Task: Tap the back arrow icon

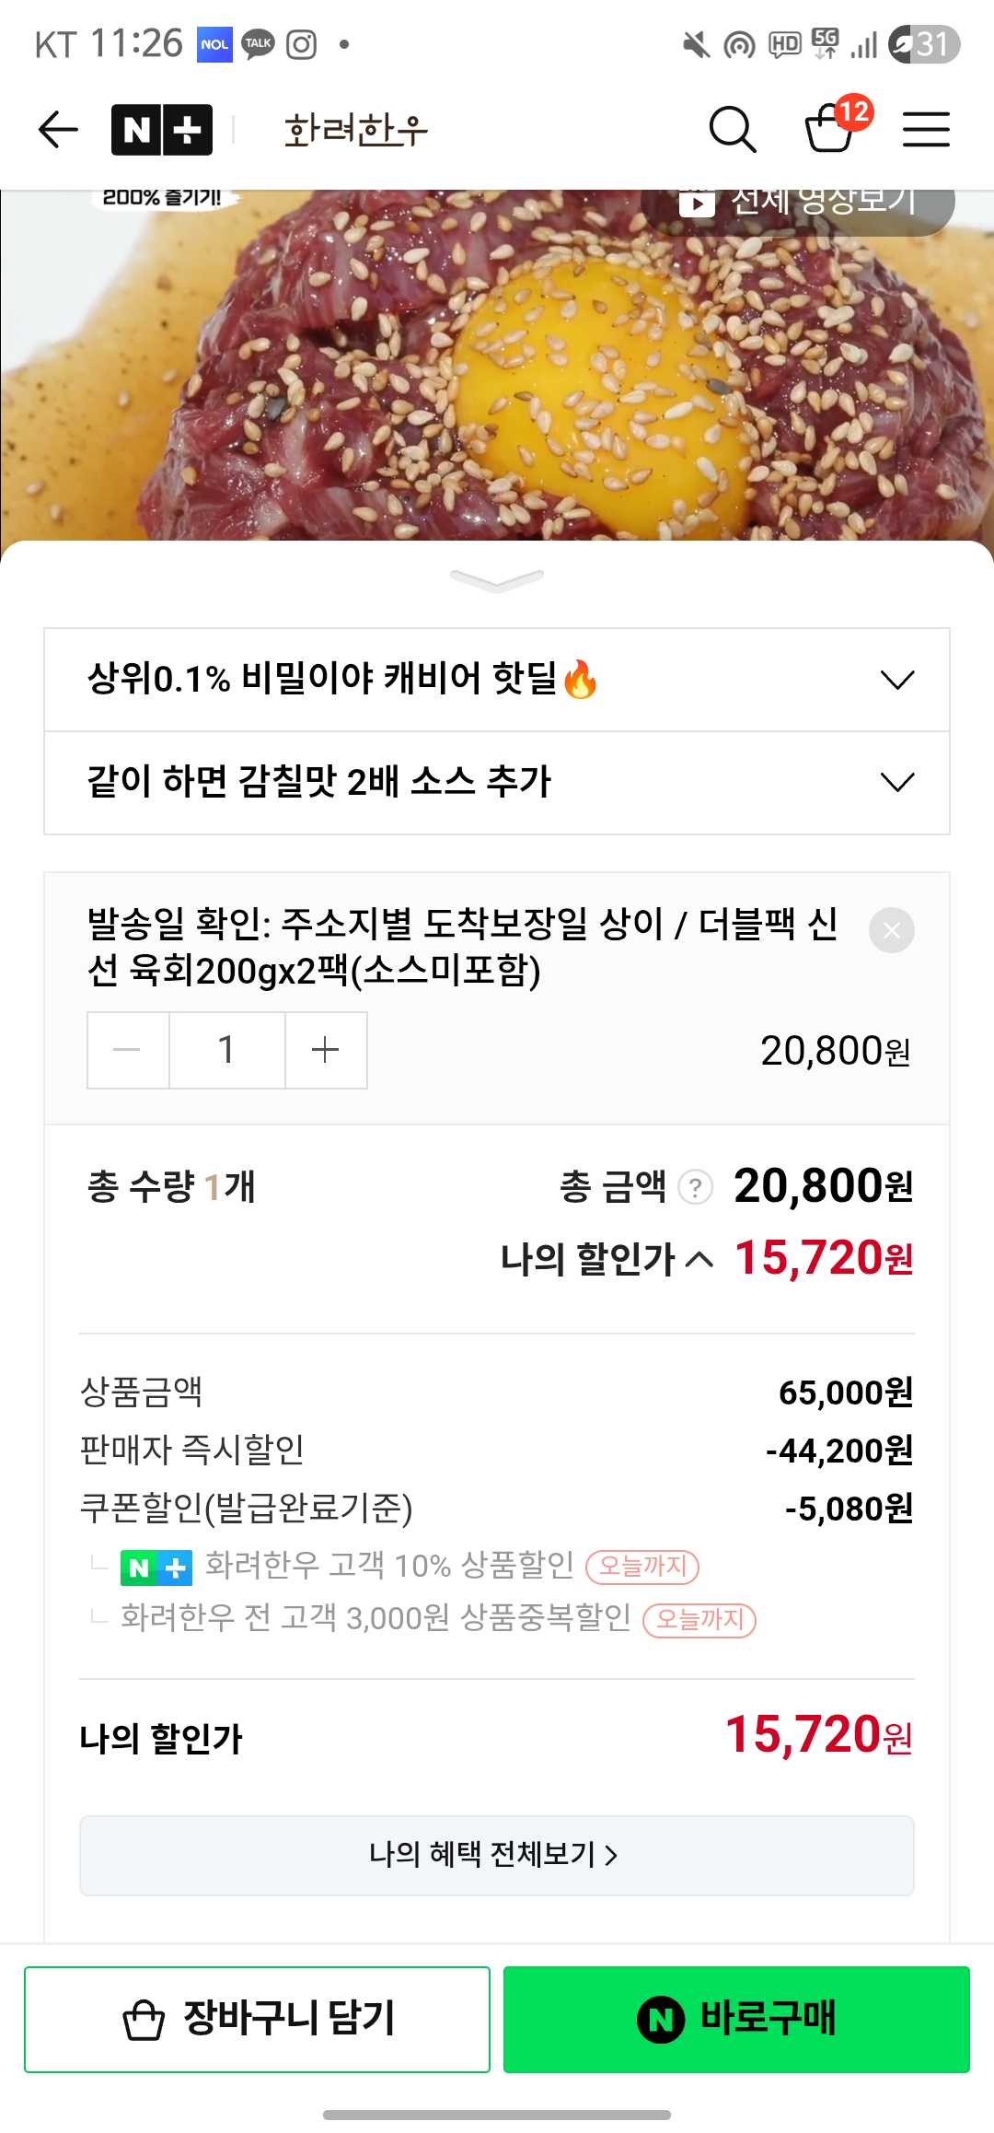Action: coord(58,129)
